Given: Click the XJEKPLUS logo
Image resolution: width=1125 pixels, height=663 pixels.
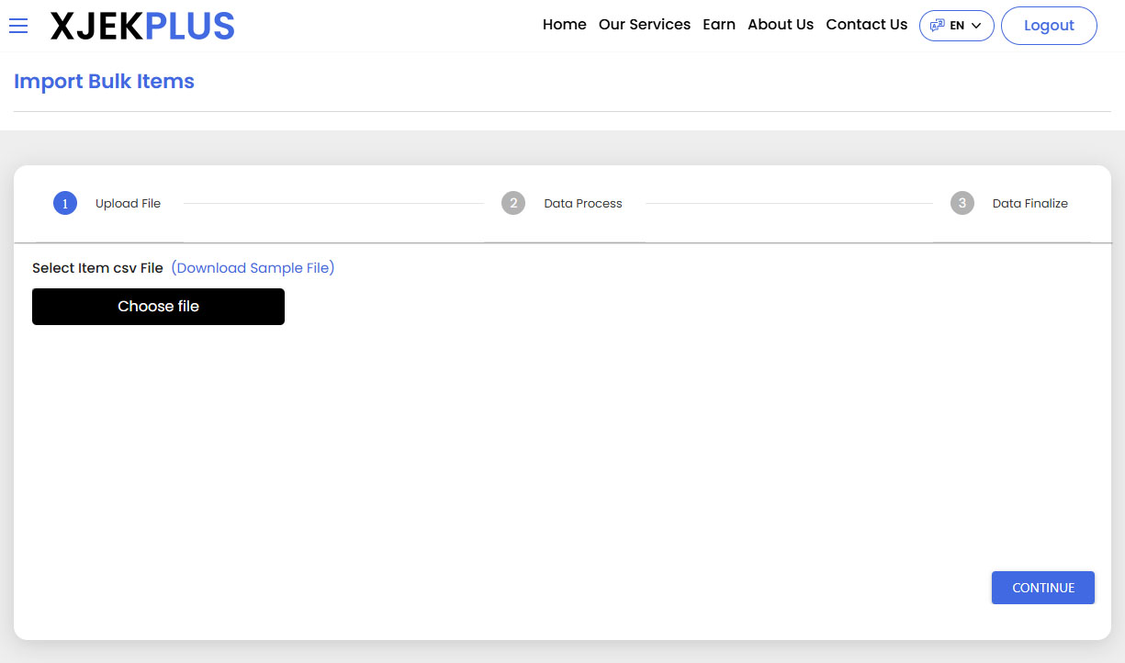Looking at the screenshot, I should click(x=142, y=27).
